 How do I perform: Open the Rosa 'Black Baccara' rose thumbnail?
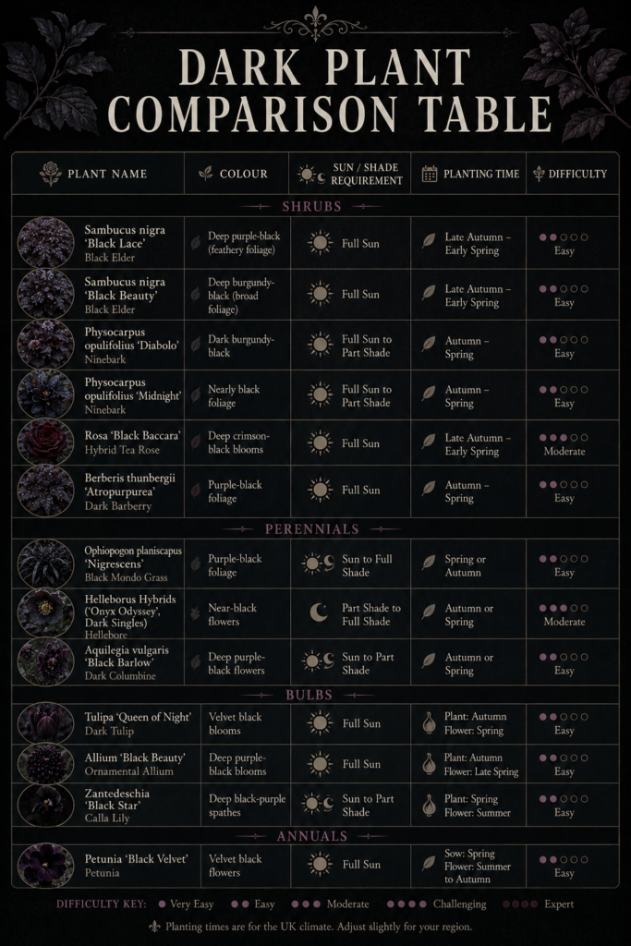(x=46, y=442)
